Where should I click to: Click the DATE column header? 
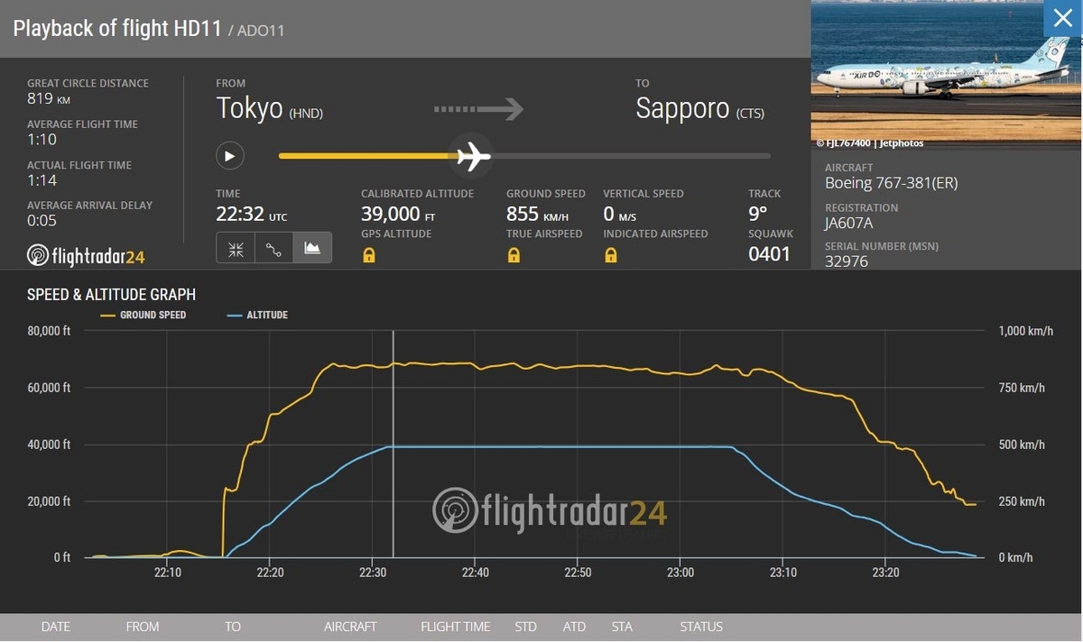tap(56, 627)
